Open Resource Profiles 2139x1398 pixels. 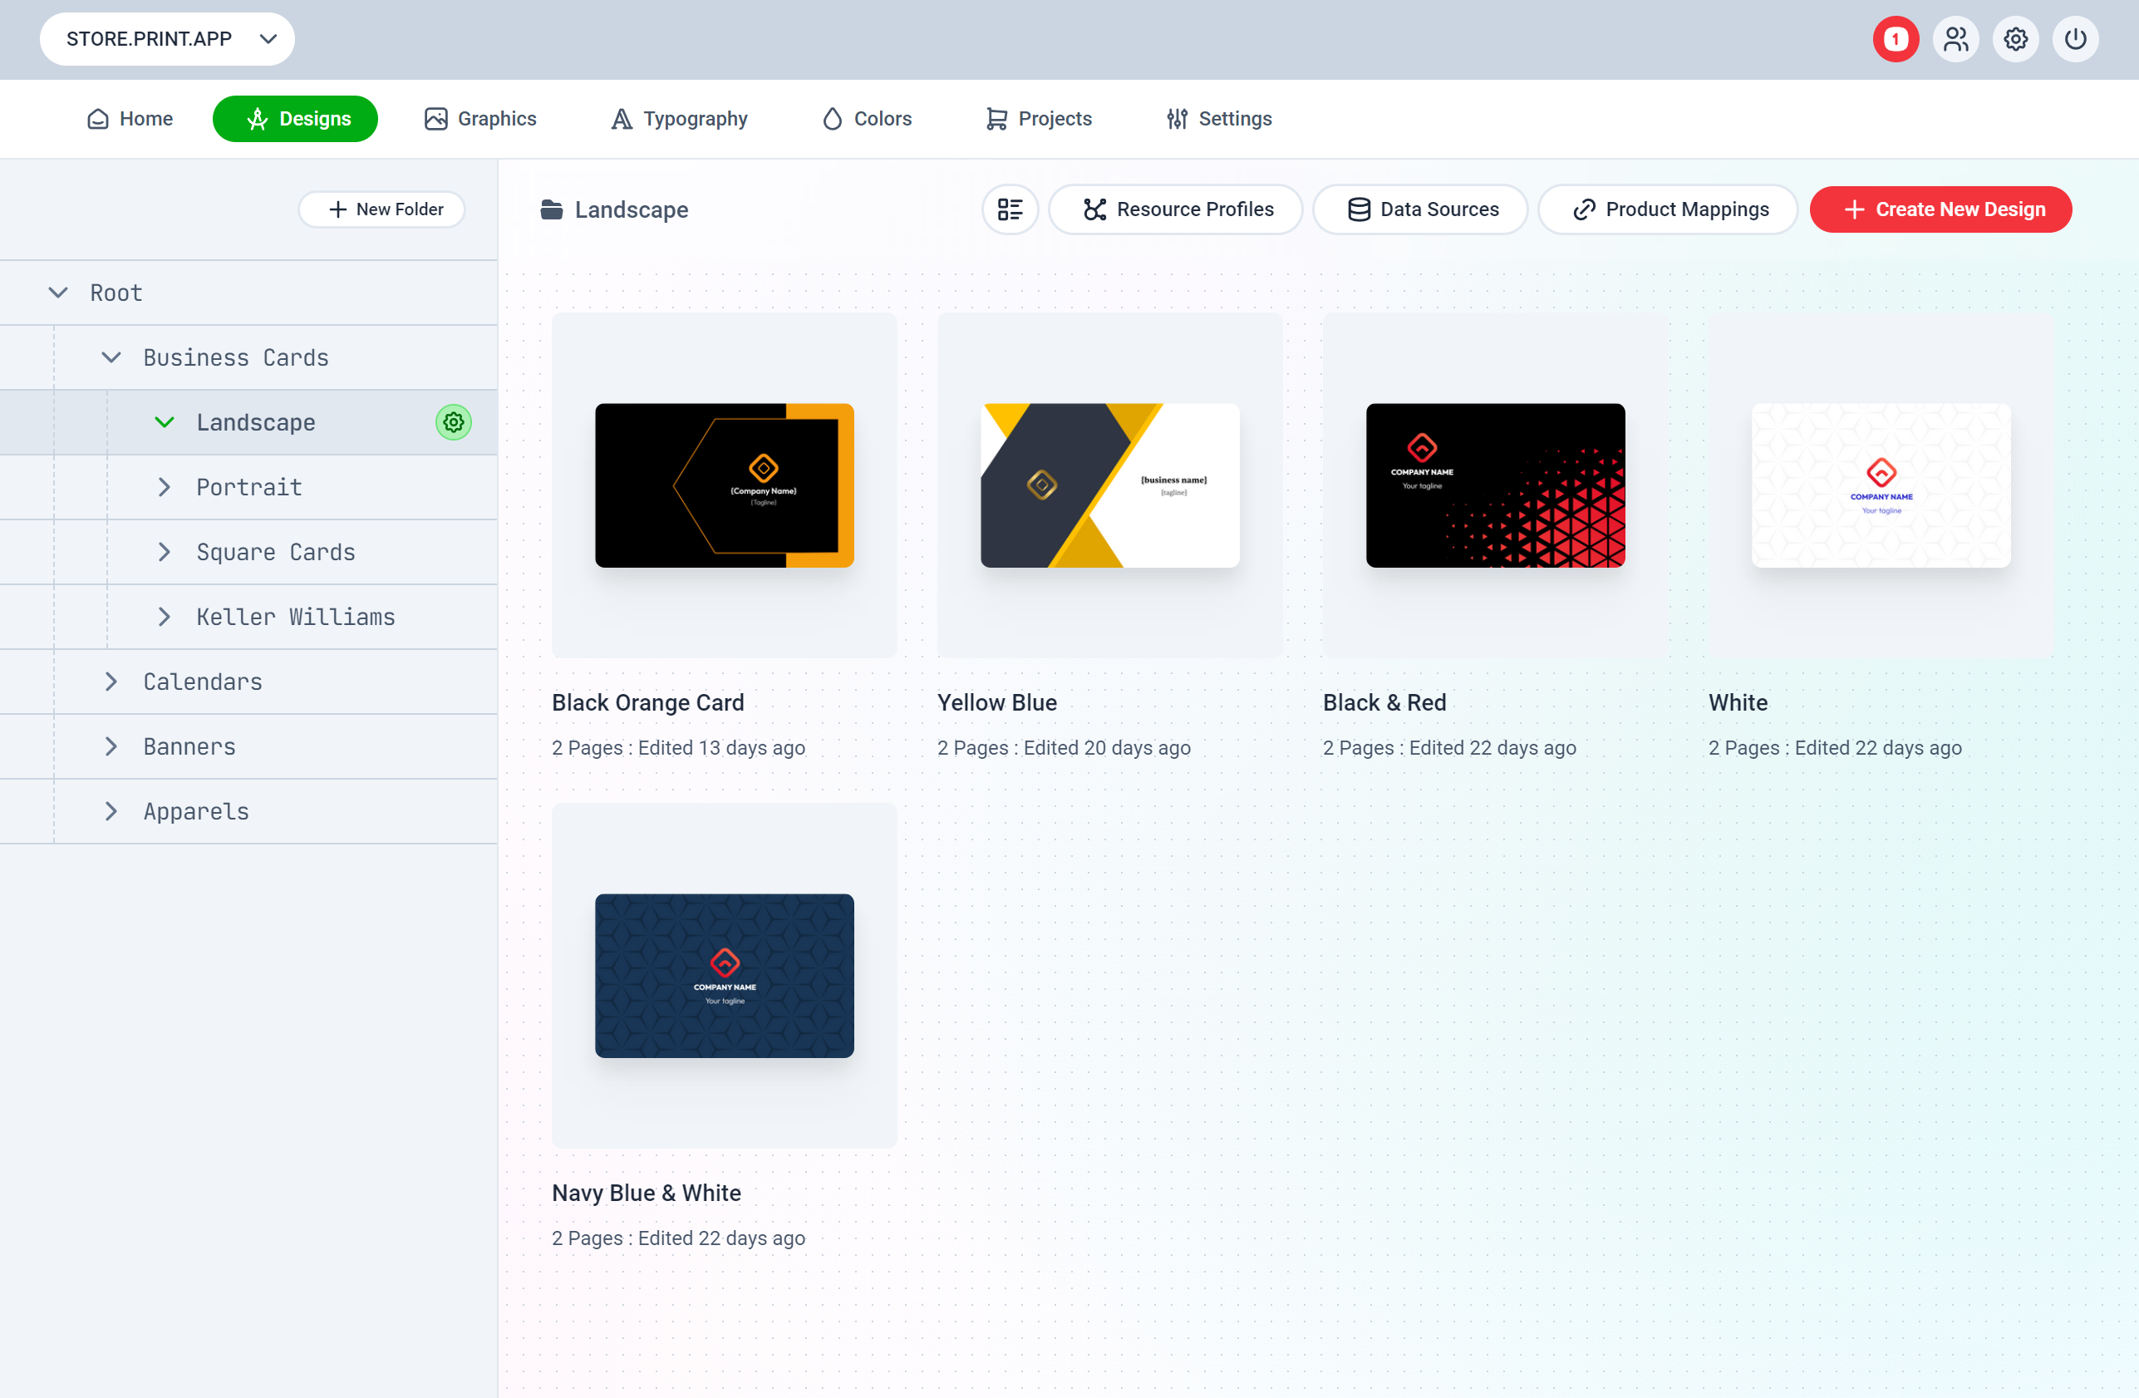(1177, 209)
